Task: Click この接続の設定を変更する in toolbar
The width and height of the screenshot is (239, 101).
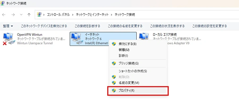Action: [x=210, y=26]
